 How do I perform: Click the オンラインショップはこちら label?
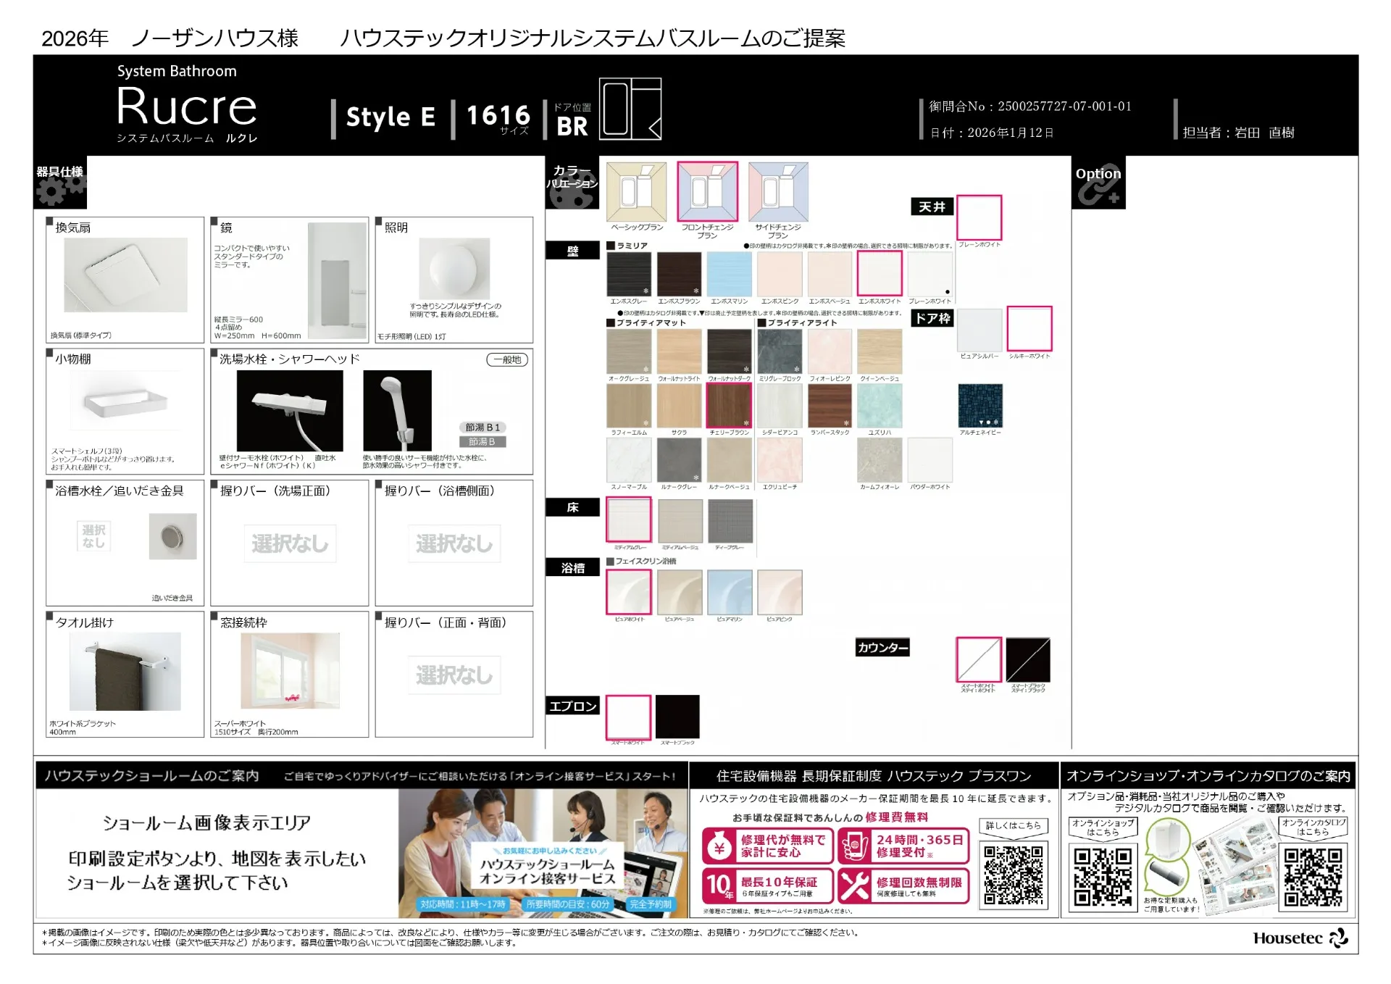[1103, 827]
